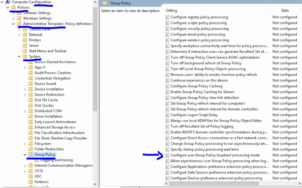Screen dimensions: 302x188
Task: Select Access-Denied Assistance in the tree
Action: [x=55, y=62]
